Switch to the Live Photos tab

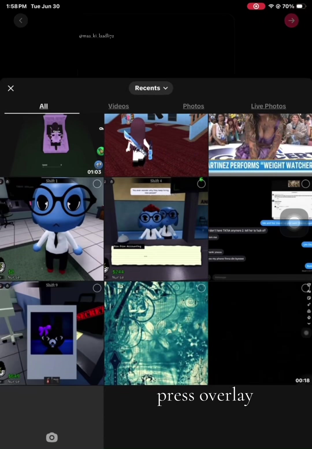click(268, 106)
